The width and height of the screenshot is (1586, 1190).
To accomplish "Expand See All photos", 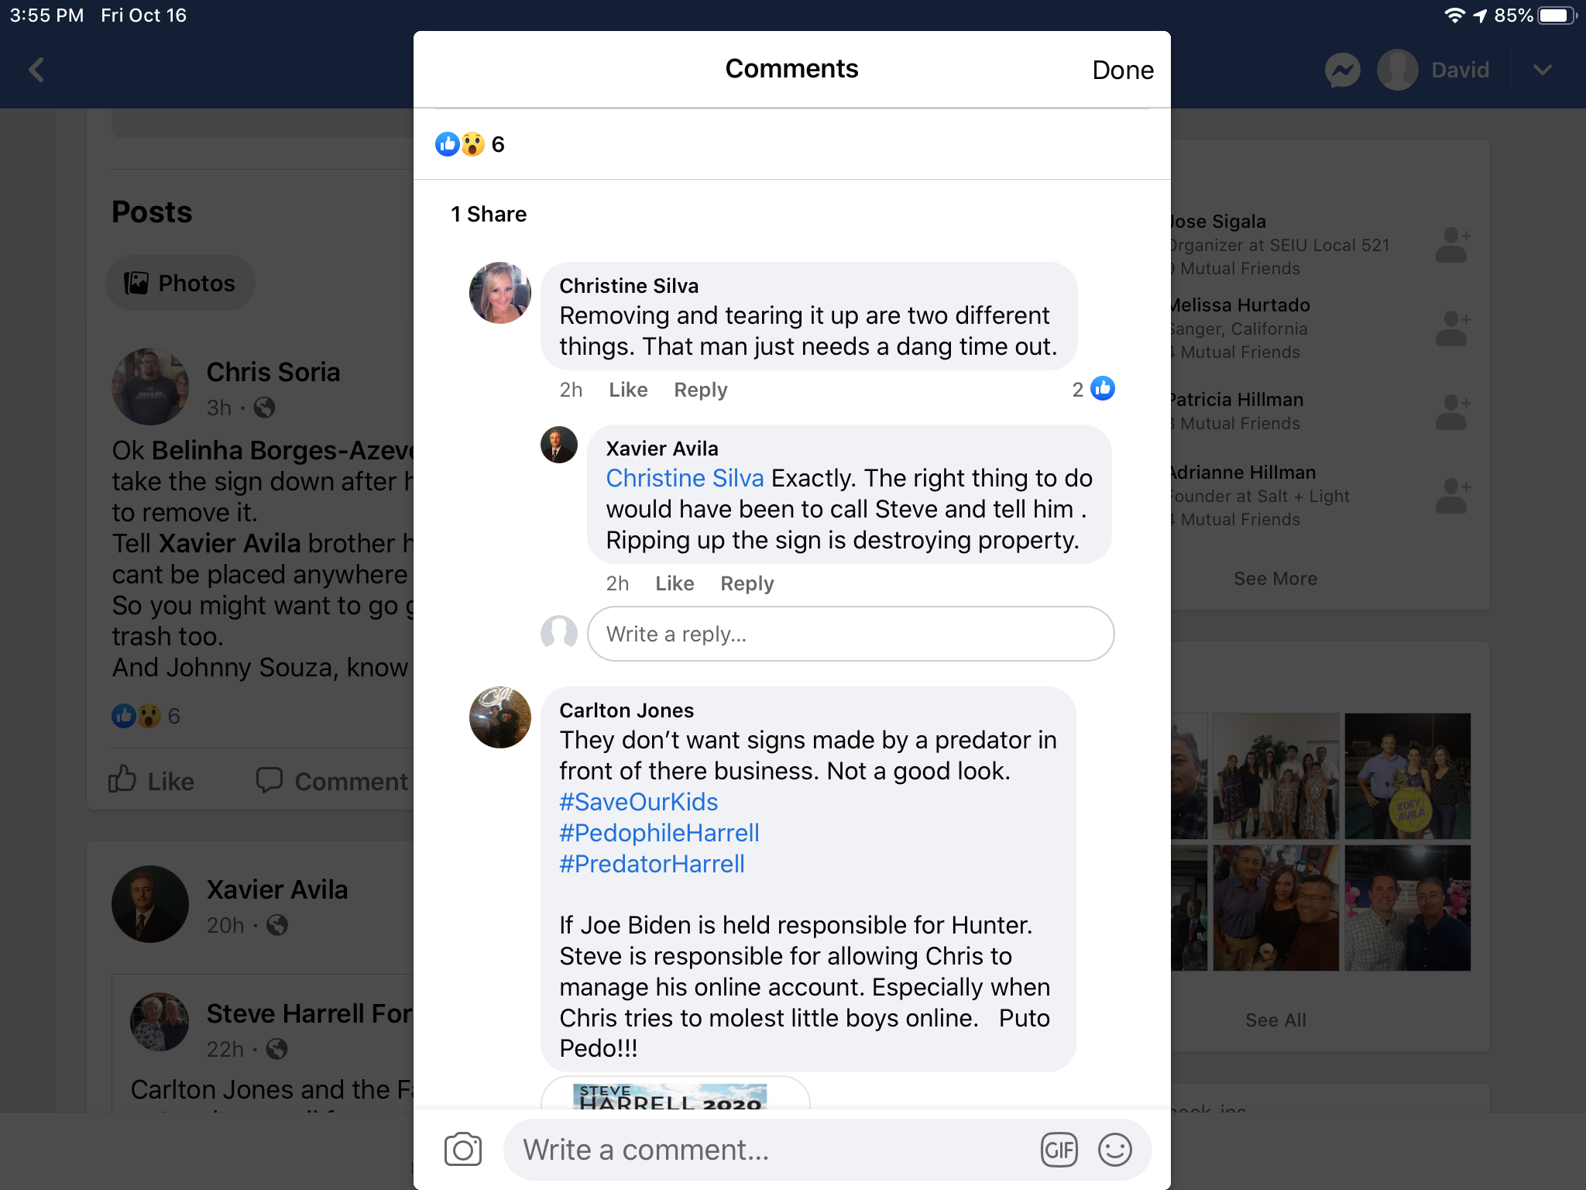I will point(1275,1020).
